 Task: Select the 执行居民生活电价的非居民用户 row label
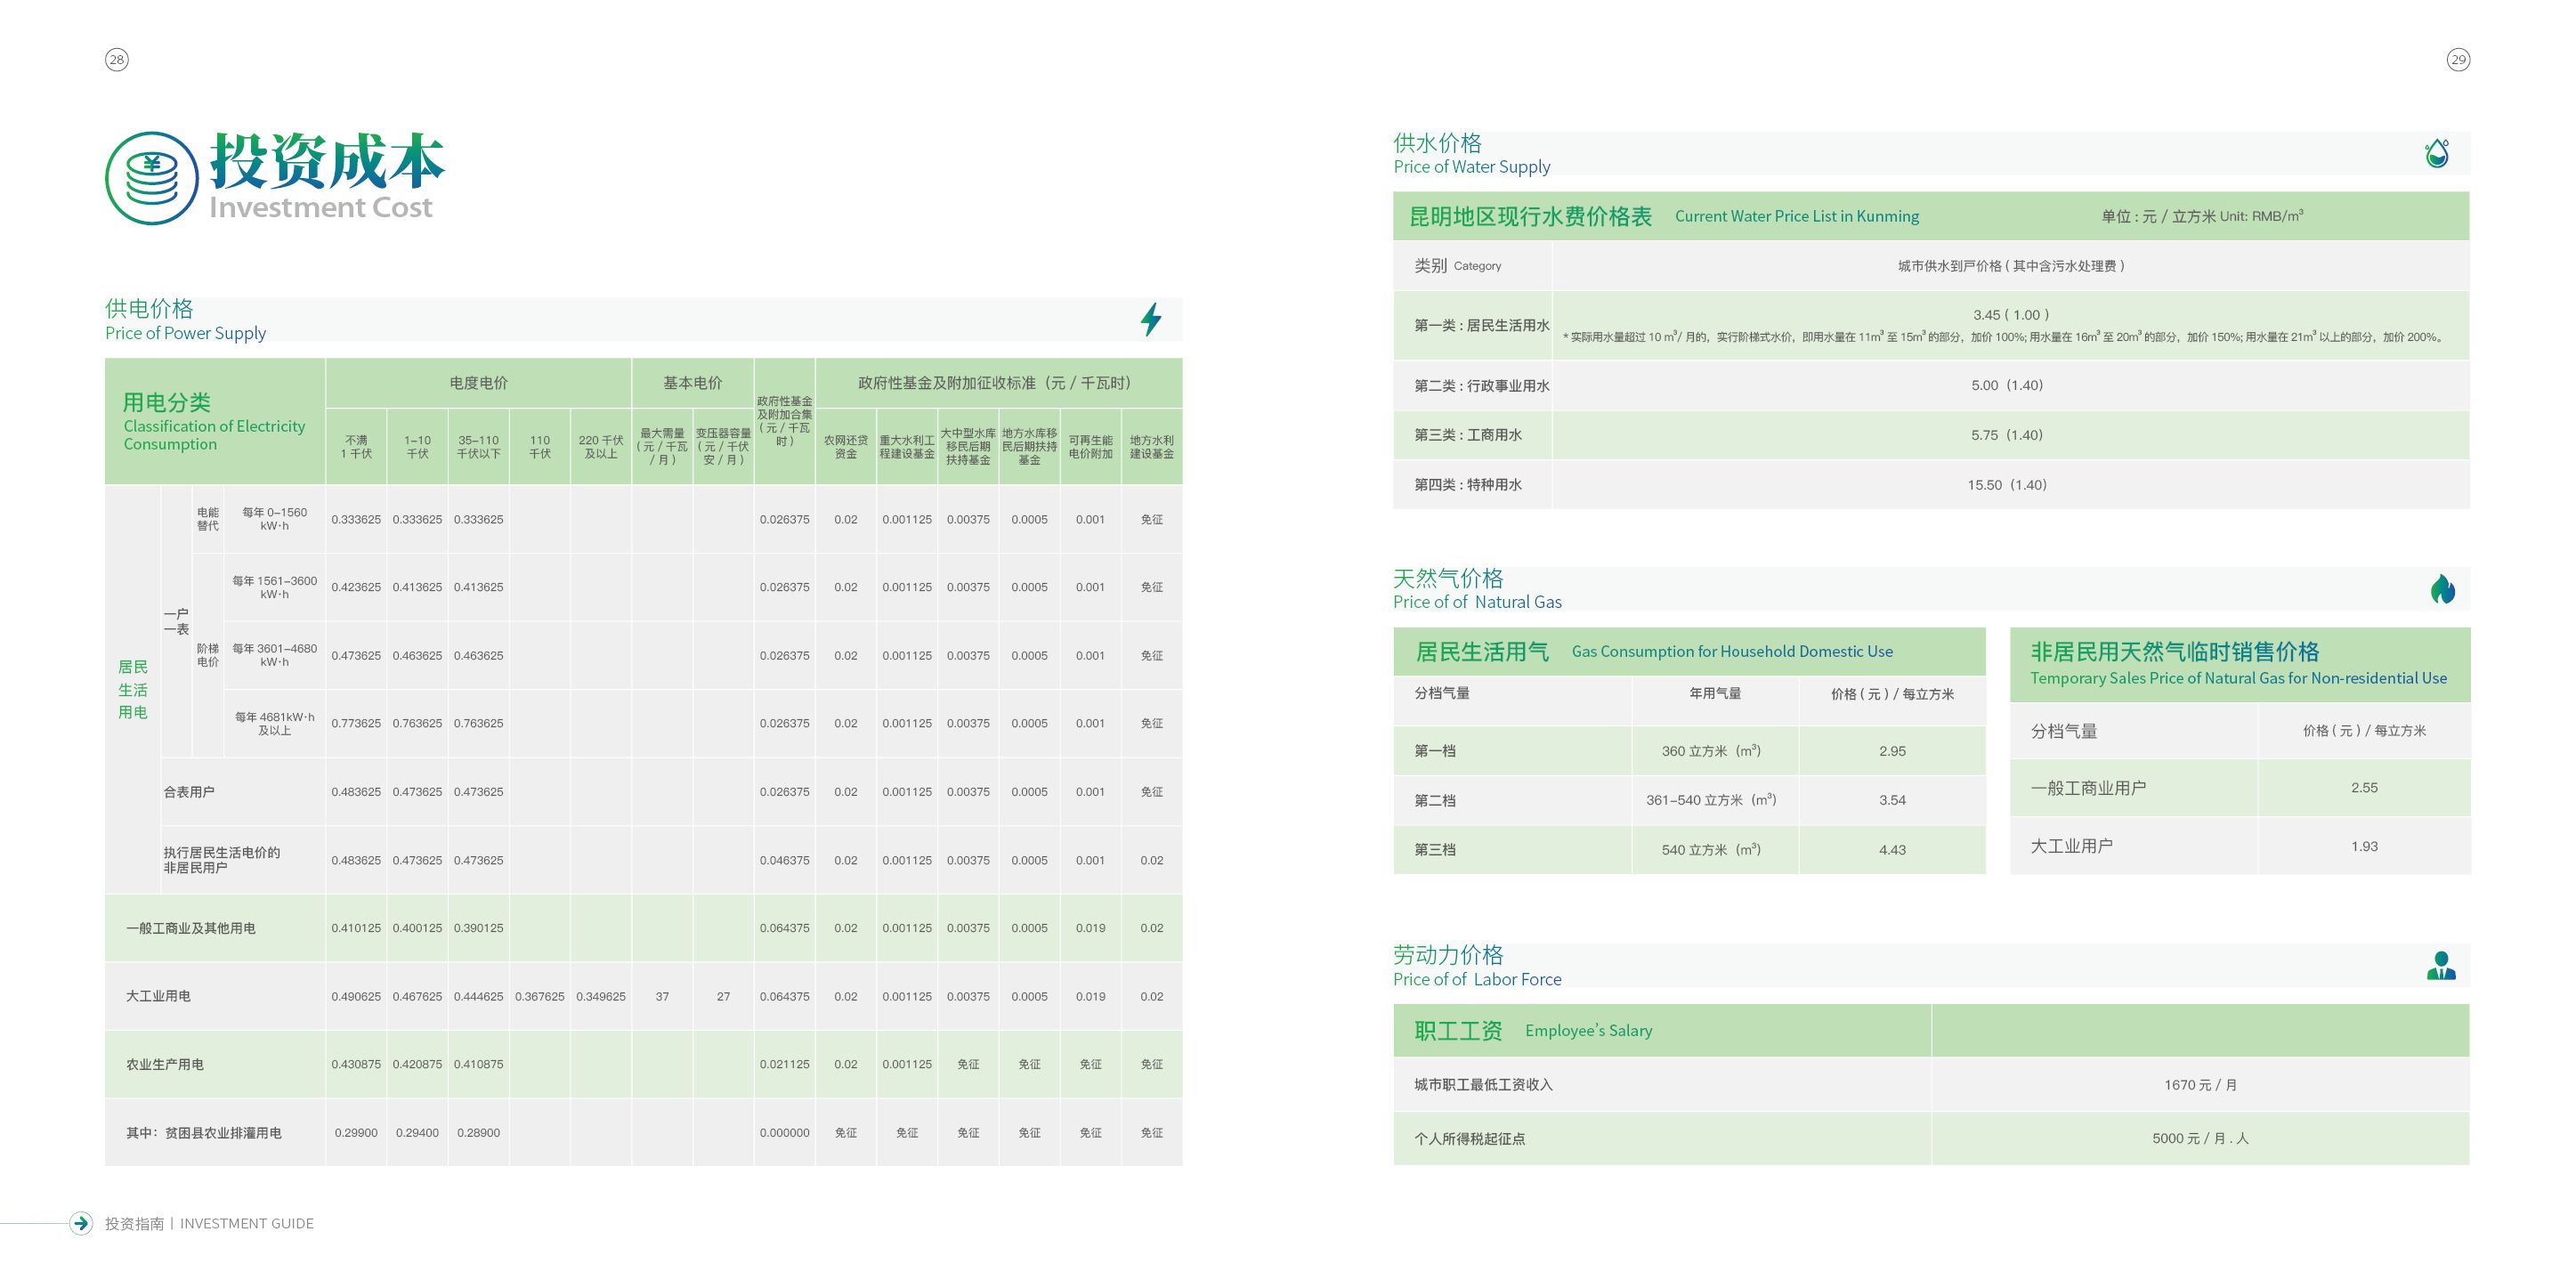pos(222,860)
